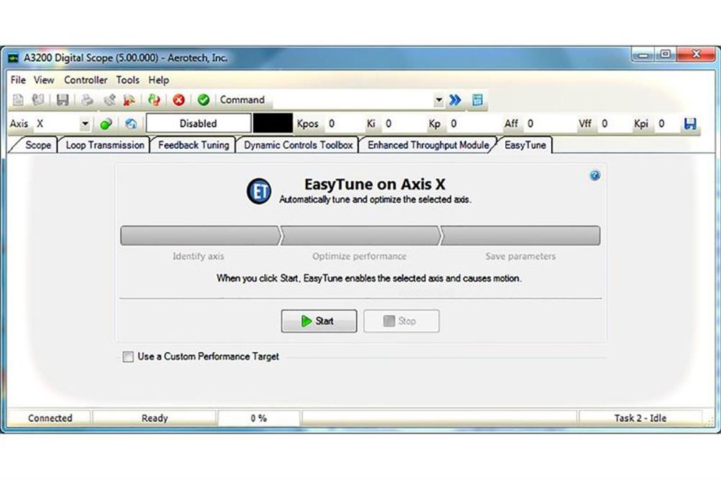
Task: Switch to the Feedback Tuning tab
Action: click(x=194, y=145)
